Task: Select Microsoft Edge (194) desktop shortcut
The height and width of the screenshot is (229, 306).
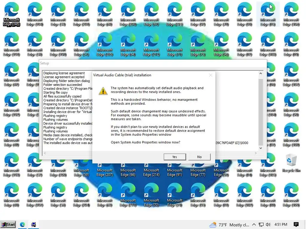Action: [35, 14]
